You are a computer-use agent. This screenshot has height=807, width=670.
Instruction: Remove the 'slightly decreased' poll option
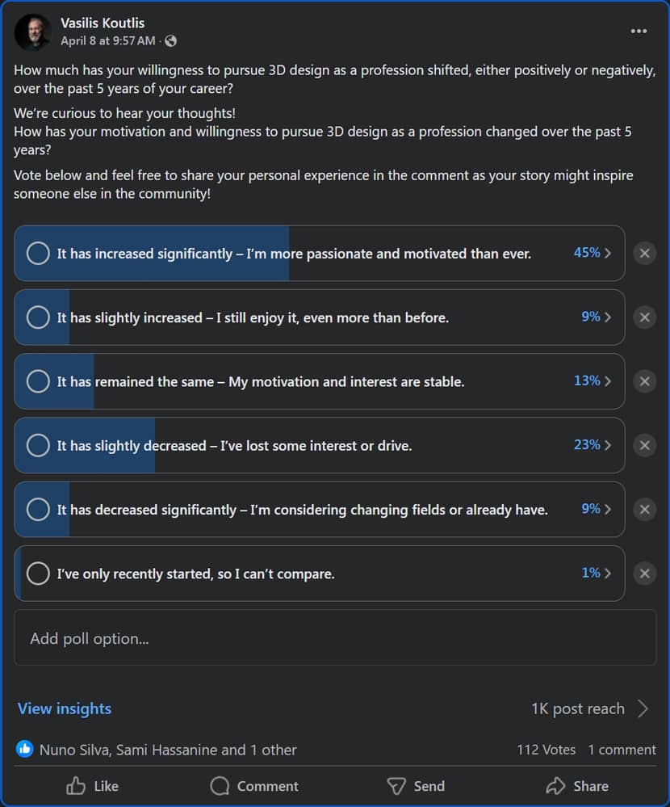click(x=645, y=445)
